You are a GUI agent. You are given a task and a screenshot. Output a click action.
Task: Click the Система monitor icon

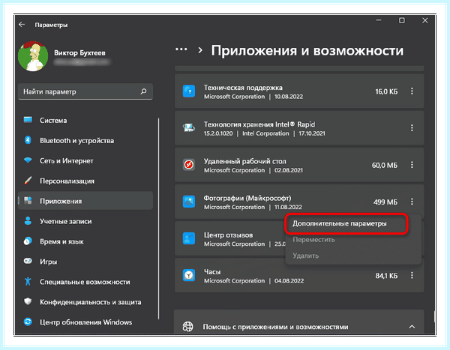28,120
